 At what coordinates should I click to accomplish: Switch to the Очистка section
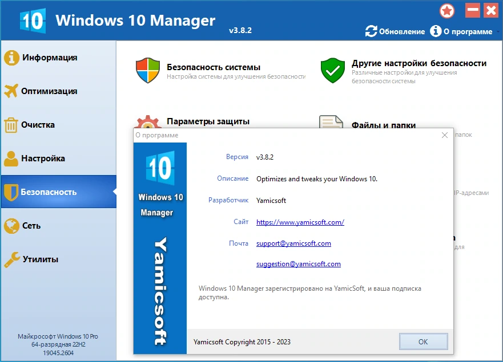[x=58, y=125]
